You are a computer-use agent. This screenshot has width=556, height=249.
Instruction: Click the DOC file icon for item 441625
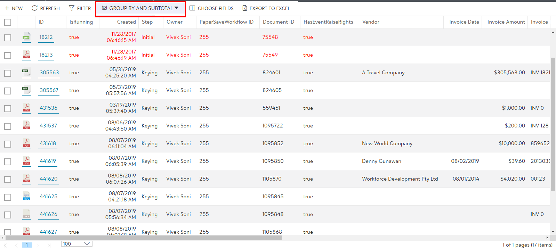point(26,197)
